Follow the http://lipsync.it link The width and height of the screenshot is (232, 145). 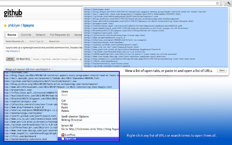(13, 51)
